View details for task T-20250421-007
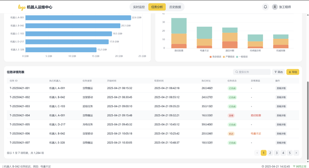309x168 pixels. 281,143
